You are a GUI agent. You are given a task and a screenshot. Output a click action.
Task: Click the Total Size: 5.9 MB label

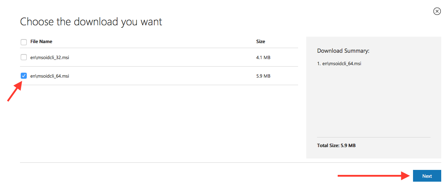pyautogui.click(x=336, y=145)
